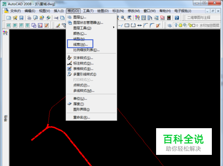The width and height of the screenshot is (223, 166).
Task: Click the layer color square swatch
Action: [194, 25]
